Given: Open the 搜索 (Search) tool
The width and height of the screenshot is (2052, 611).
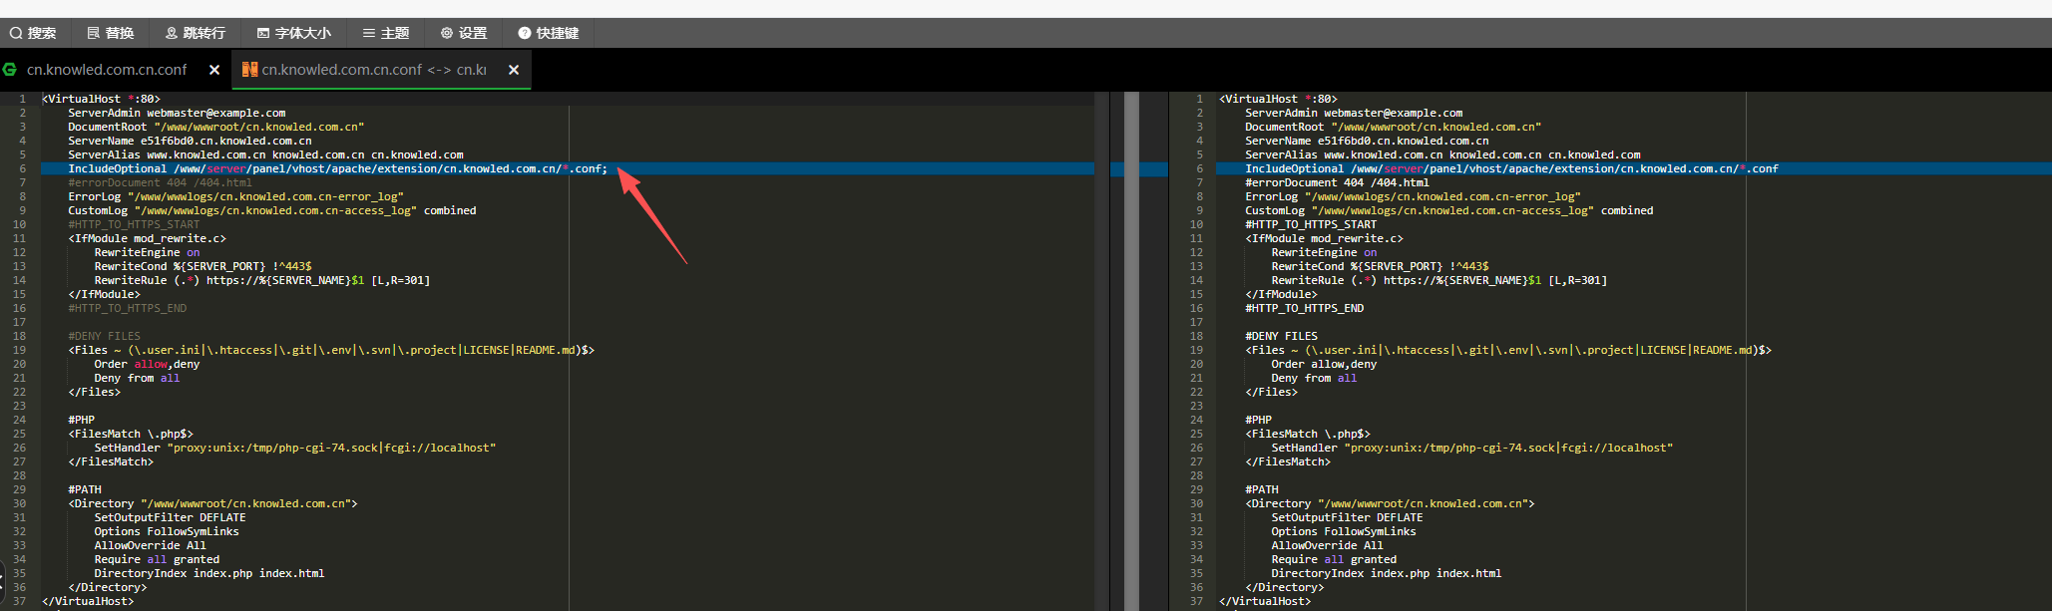Looking at the screenshot, I should pyautogui.click(x=33, y=33).
